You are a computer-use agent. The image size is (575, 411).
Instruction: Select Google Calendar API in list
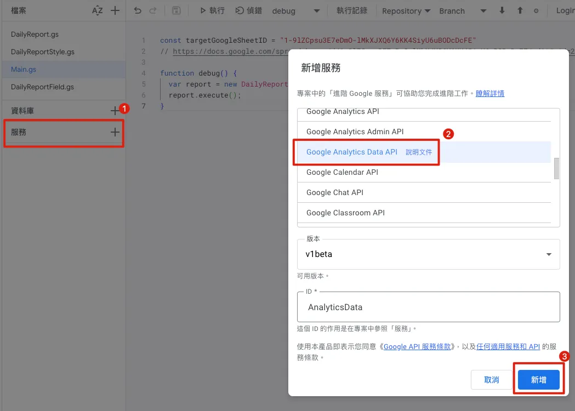pos(342,172)
